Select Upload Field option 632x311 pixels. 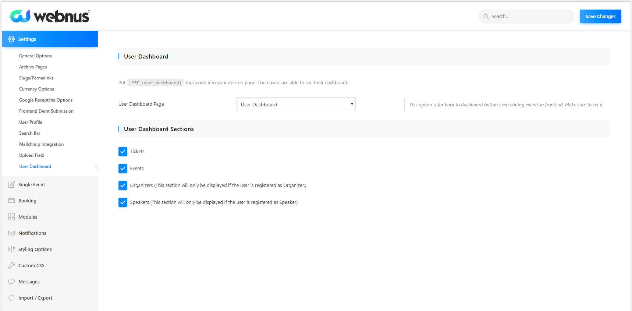pyautogui.click(x=32, y=155)
